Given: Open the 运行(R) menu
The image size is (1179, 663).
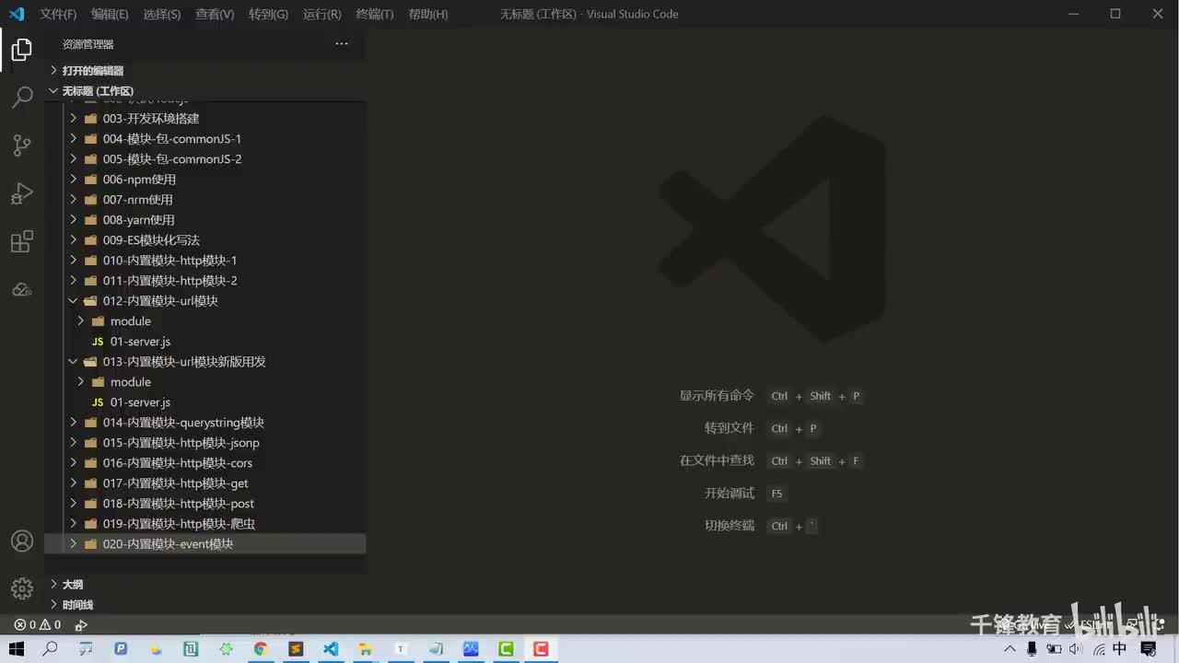Looking at the screenshot, I should click(x=321, y=14).
